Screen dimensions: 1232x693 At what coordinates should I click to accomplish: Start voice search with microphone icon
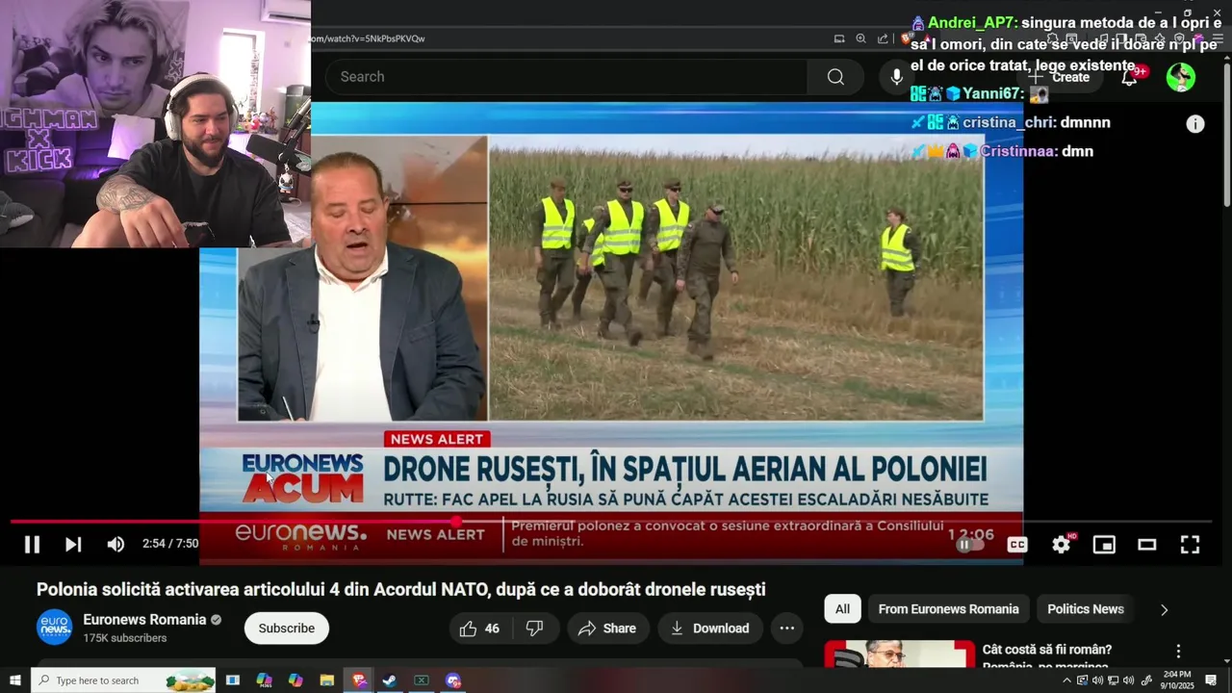coord(896,77)
